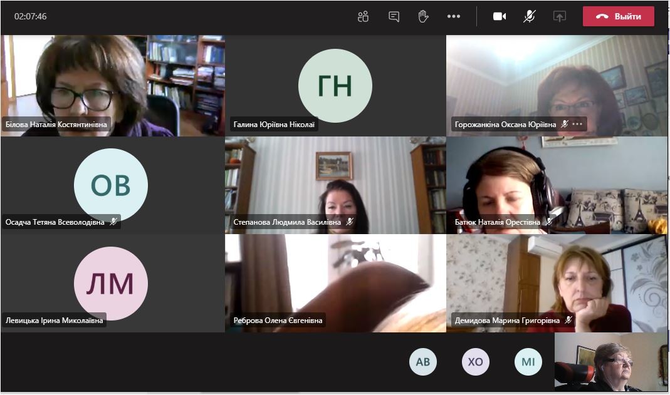Viewport: 670px width, 395px height.
Task: Click the self-view video thumbnail
Action: 611,362
